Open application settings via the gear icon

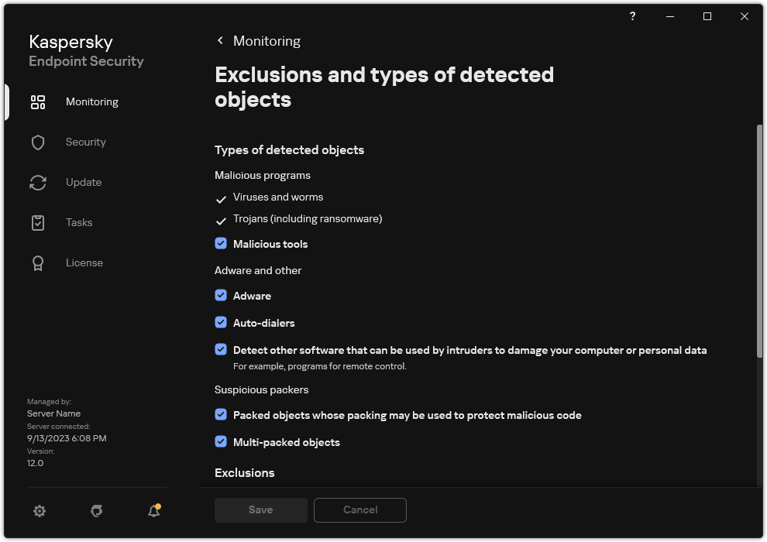(40, 511)
